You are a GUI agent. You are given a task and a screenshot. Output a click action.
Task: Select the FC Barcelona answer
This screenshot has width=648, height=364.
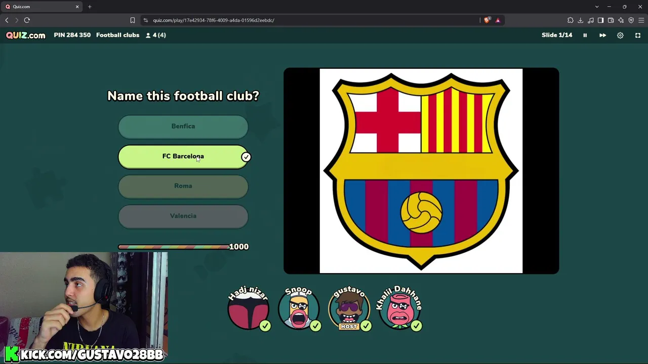[183, 156]
